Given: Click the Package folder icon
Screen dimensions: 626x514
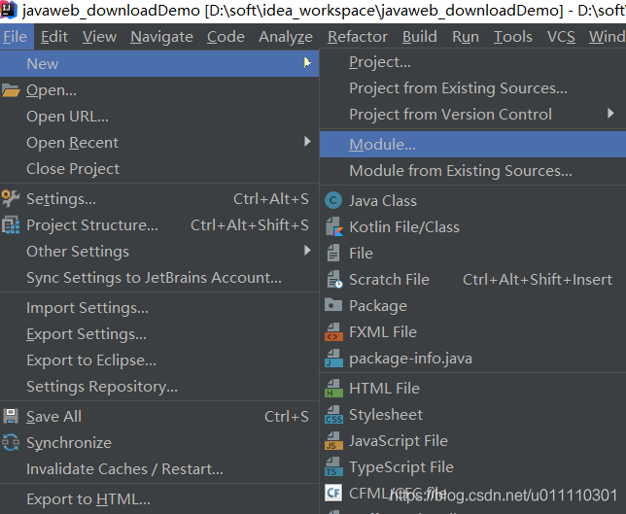Looking at the screenshot, I should coord(333,305).
